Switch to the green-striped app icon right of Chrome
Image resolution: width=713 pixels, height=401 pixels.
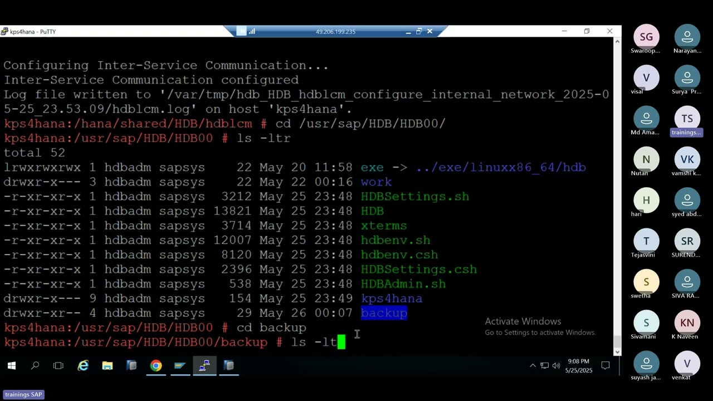[180, 366]
